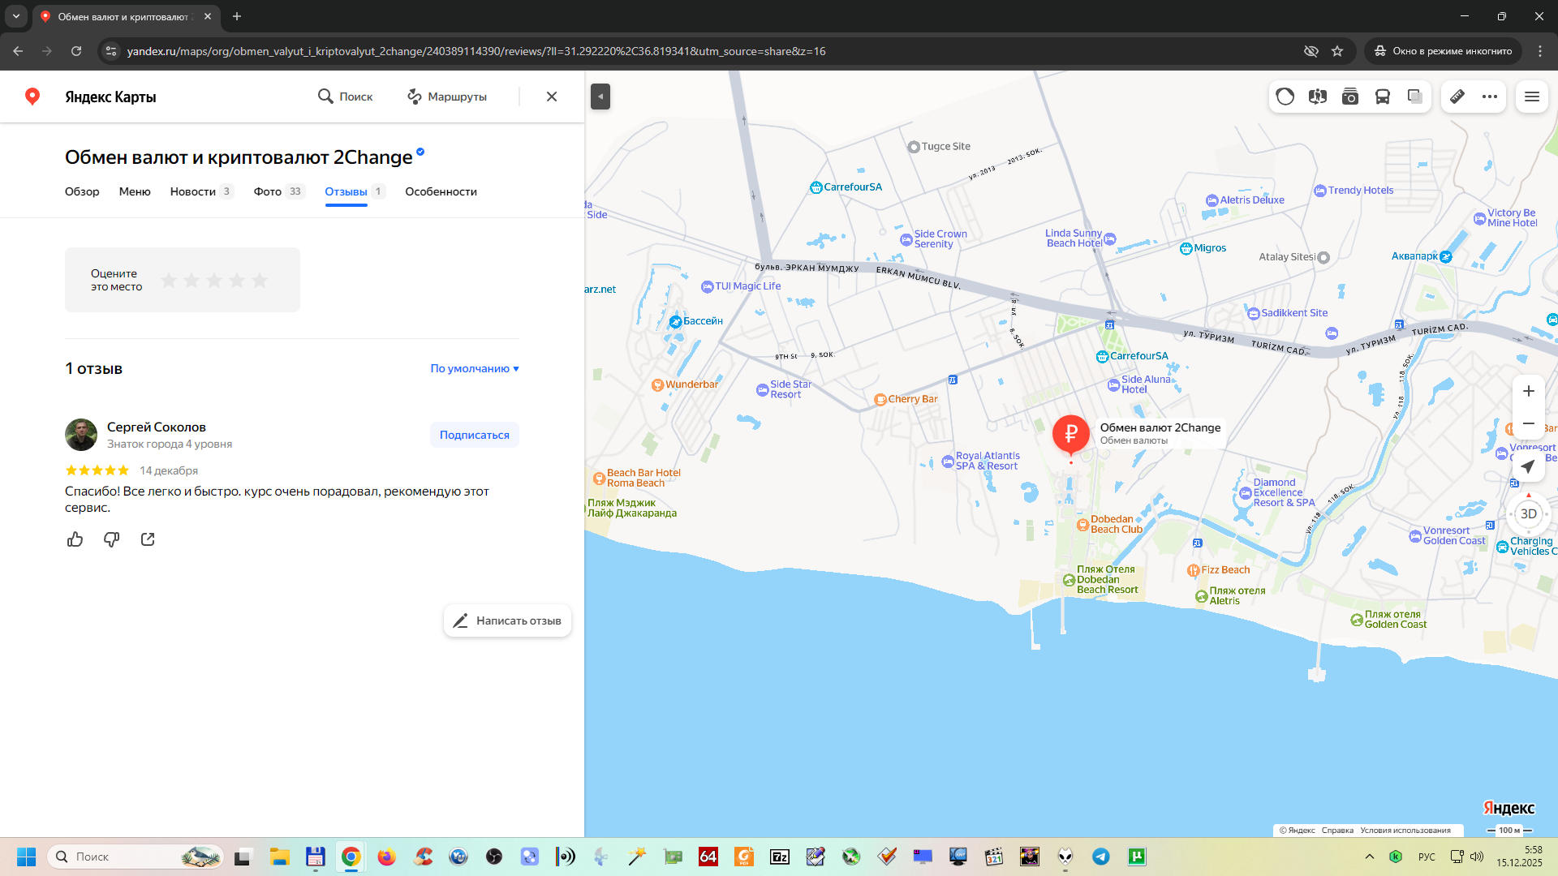Click the thumbs-up icon on the review
The width and height of the screenshot is (1558, 876).
tap(75, 539)
